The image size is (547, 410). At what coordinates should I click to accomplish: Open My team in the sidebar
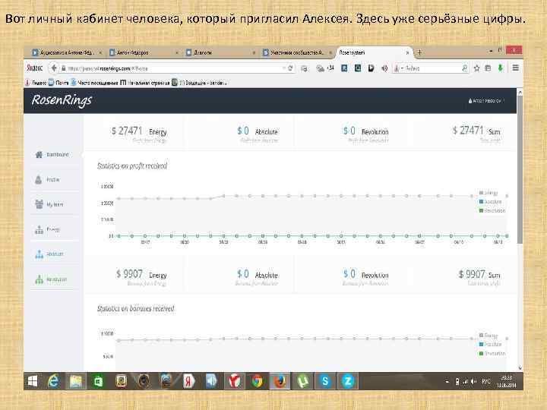pos(49,204)
